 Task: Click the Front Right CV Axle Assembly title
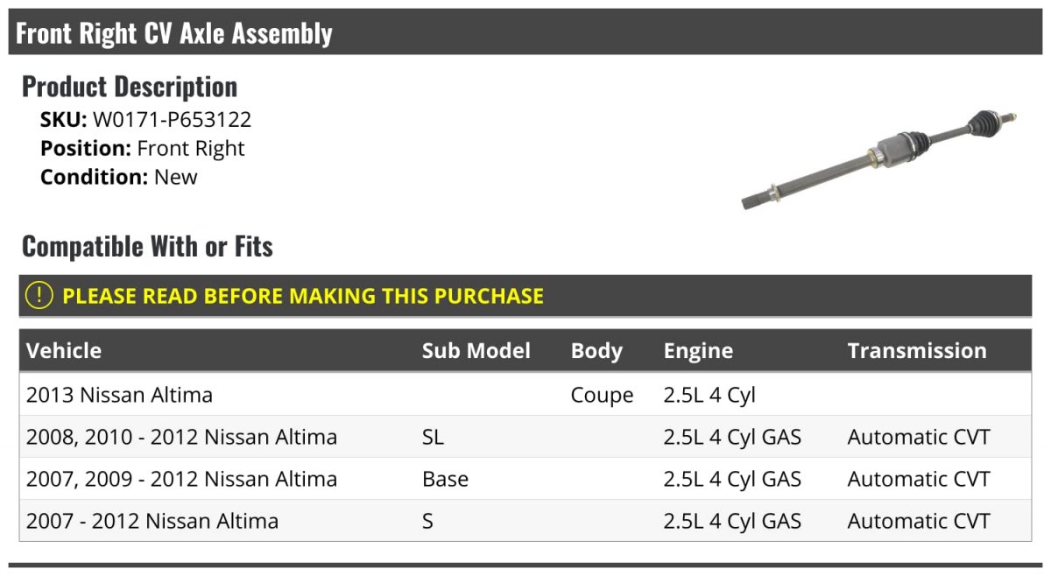174,33
